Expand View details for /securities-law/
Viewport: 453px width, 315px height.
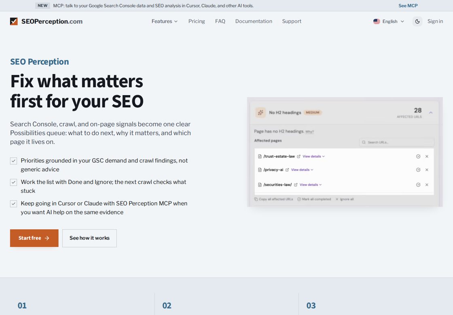pos(311,185)
